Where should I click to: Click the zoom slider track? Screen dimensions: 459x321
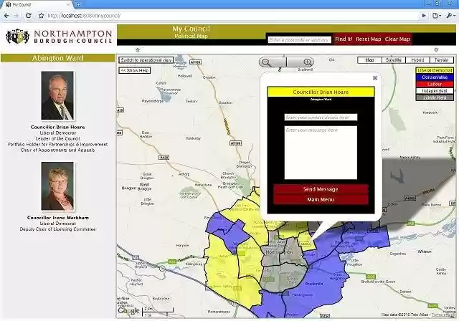pos(287,62)
